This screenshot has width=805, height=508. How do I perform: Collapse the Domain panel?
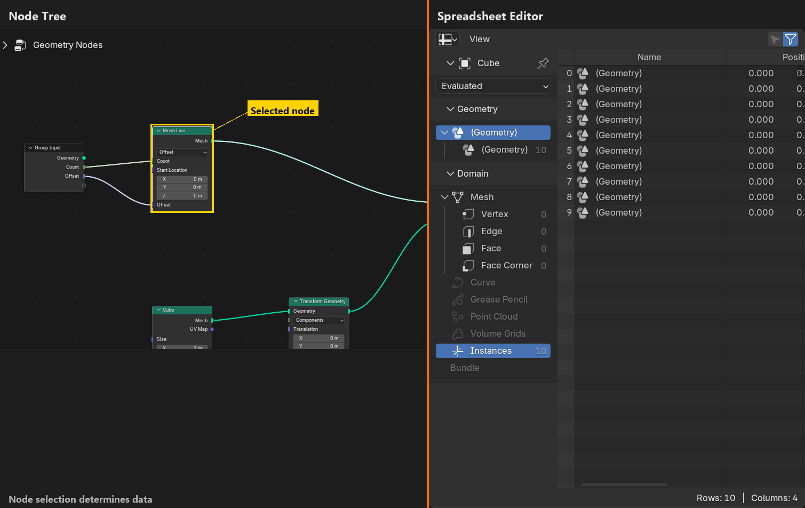pos(450,173)
